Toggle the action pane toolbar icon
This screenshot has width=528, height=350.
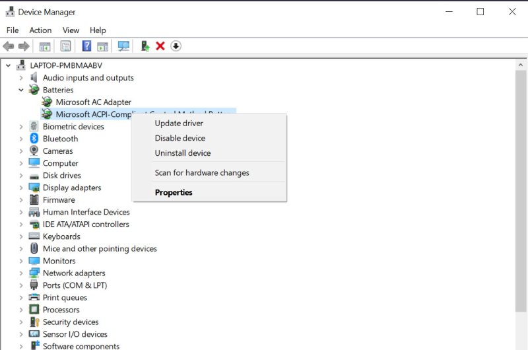click(103, 46)
